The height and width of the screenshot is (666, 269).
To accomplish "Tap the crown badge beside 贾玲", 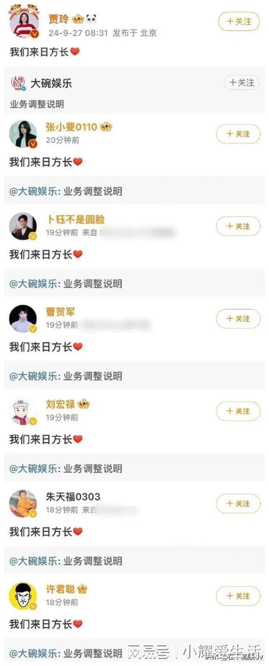I will (x=78, y=19).
